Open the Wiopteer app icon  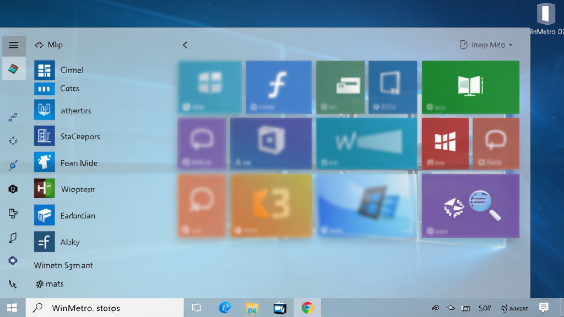[x=44, y=188]
